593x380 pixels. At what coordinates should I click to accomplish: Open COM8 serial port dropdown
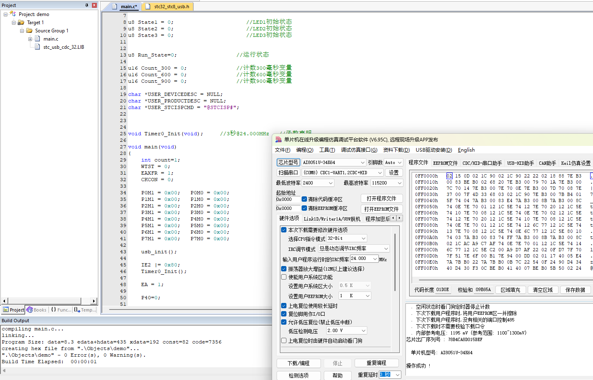tap(380, 173)
